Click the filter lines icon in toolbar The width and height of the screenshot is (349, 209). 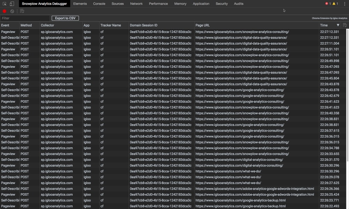click(x=22, y=11)
